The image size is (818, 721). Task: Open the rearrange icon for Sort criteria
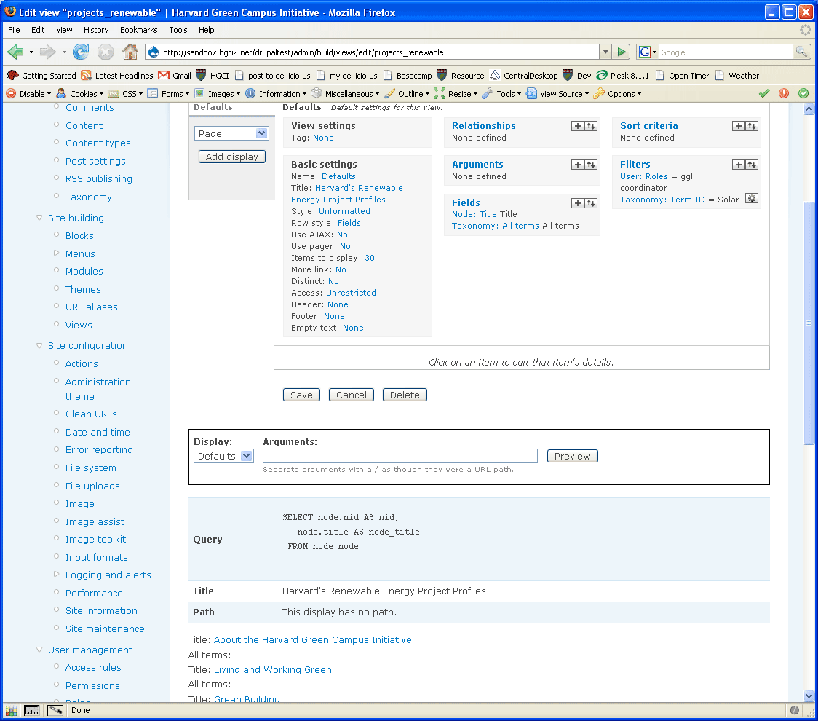click(x=753, y=125)
